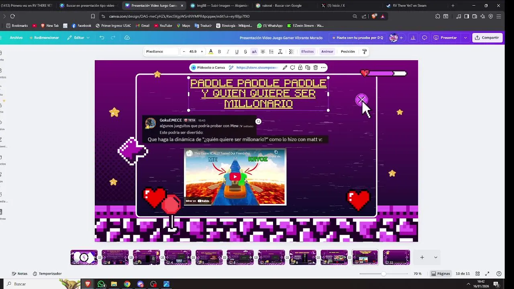514x289 pixels.
Task: Open grid view of pages
Action: (477, 274)
